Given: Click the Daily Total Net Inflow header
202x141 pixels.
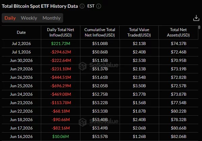Looking at the screenshot, I should coord(60,32).
